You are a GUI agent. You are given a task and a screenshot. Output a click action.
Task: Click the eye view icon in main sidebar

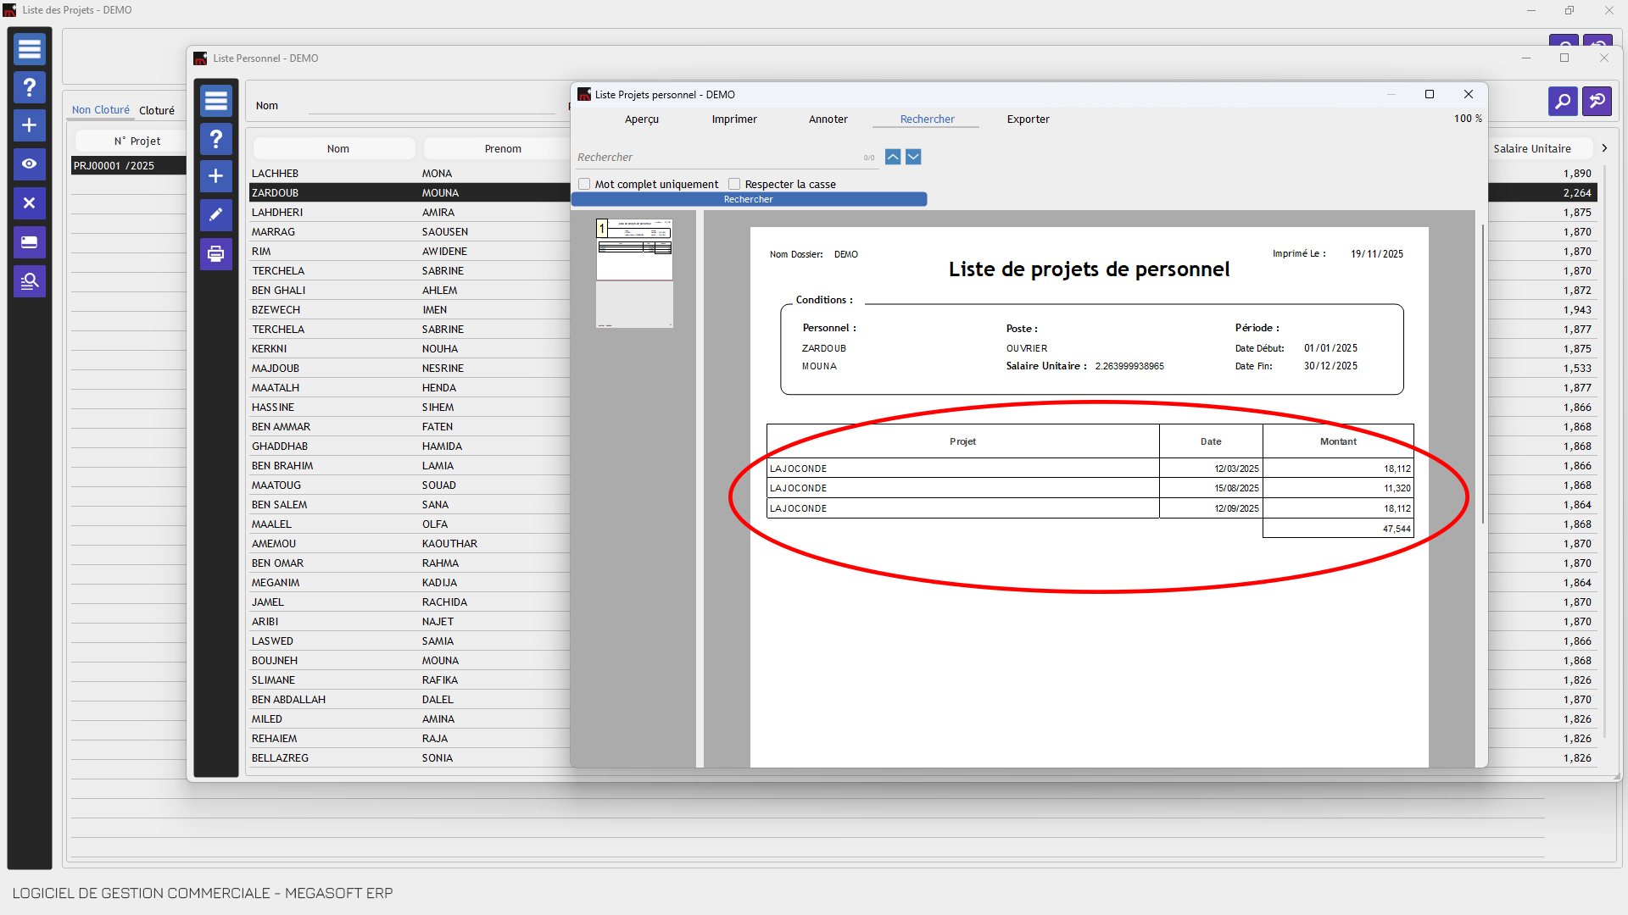coord(30,164)
